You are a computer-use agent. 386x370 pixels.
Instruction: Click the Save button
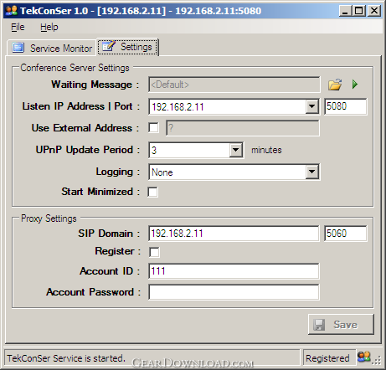pyautogui.click(x=341, y=325)
